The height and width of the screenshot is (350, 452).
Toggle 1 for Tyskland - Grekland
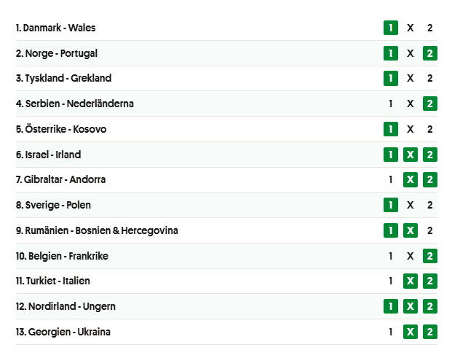391,78
